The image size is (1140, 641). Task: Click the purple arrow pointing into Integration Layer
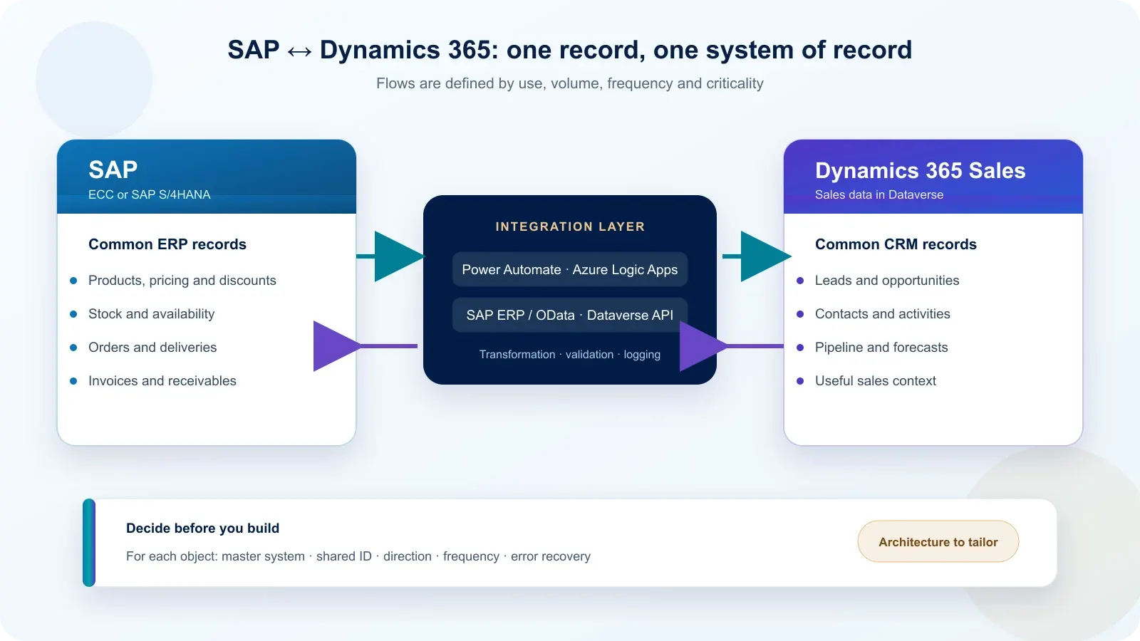(732, 346)
